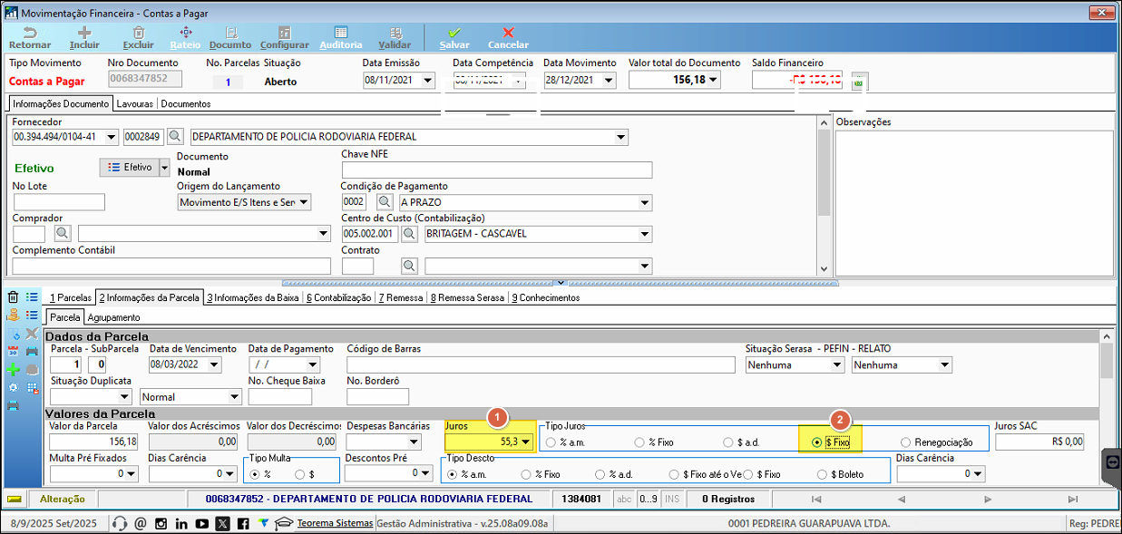The width and height of the screenshot is (1122, 534).
Task: Open the Teorema Sistemas link
Action: pos(335,523)
